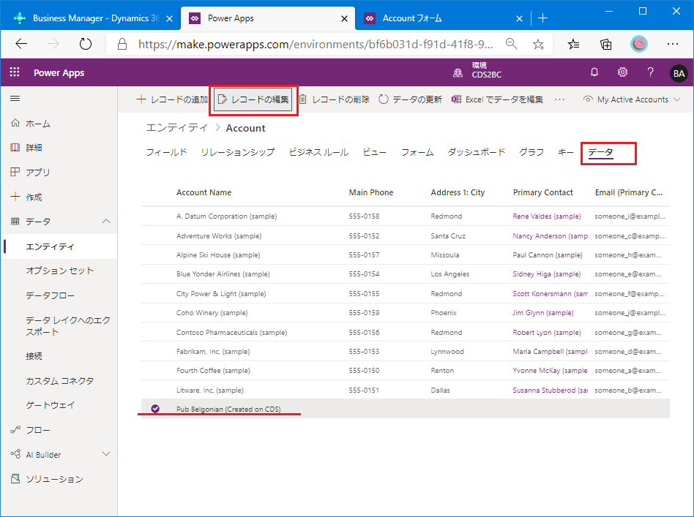Open カスタム コネクタ in sidebar
The image size is (694, 517).
[x=60, y=381]
